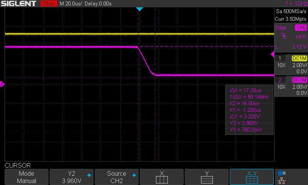Image resolution: width=308 pixels, height=185 pixels.
Task: Click the Sa 500MSa/s sample rate text
Action: click(x=291, y=12)
